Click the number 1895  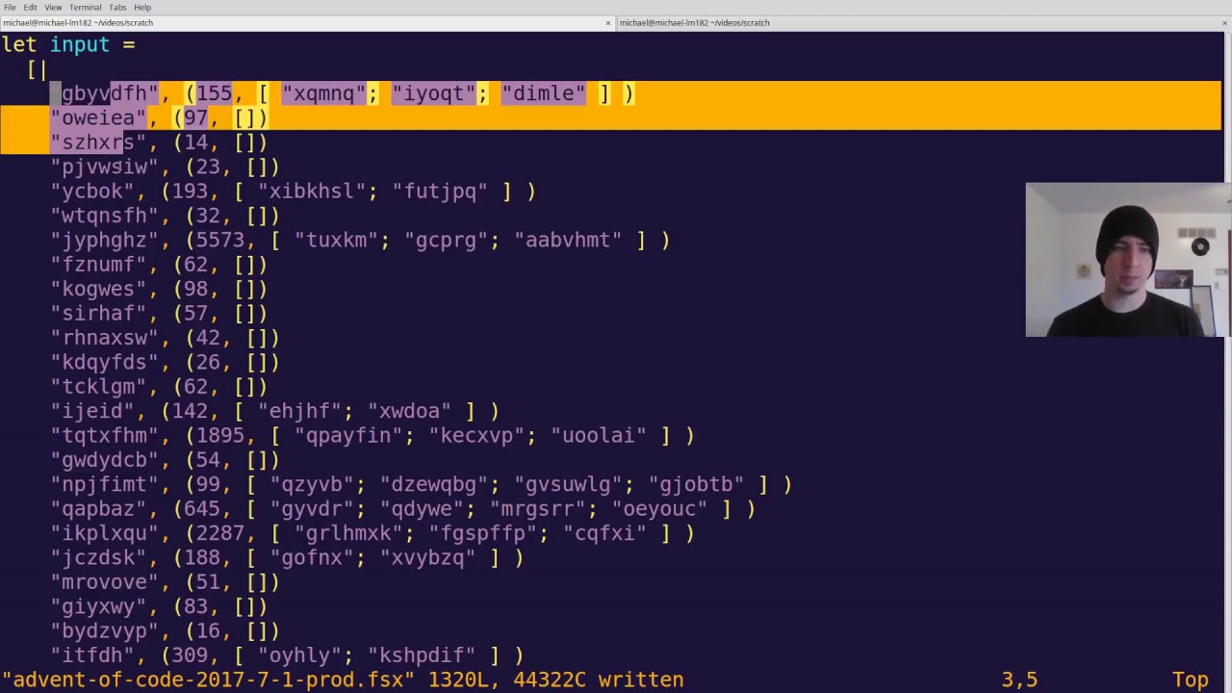[221, 435]
